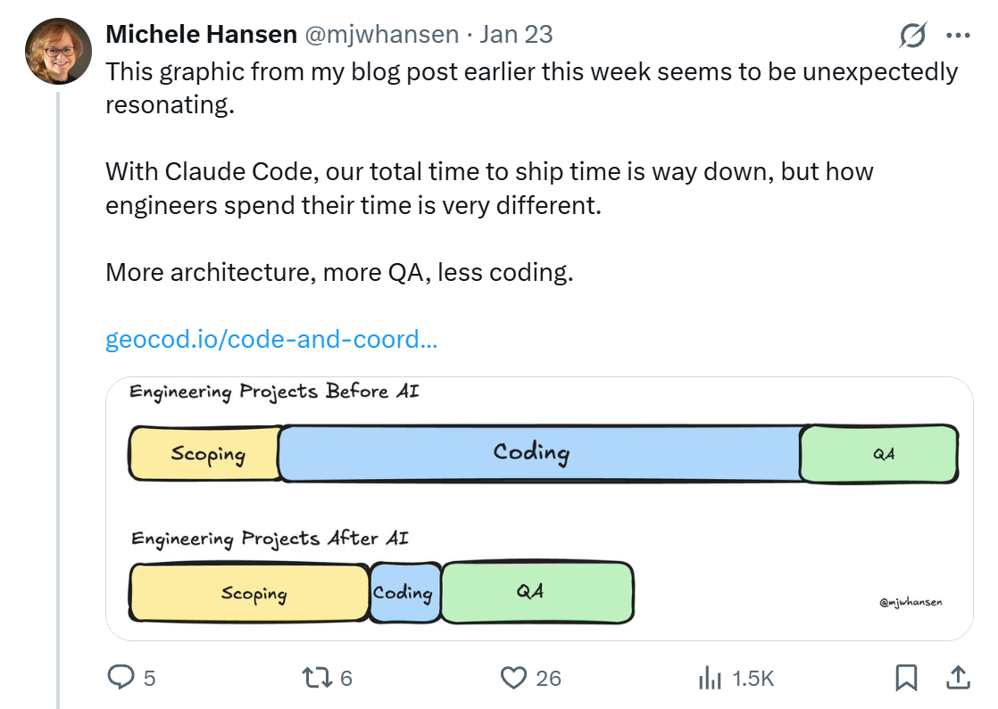This screenshot has height=709, width=998.
Task: Click the reply comment icon
Action: (x=121, y=678)
